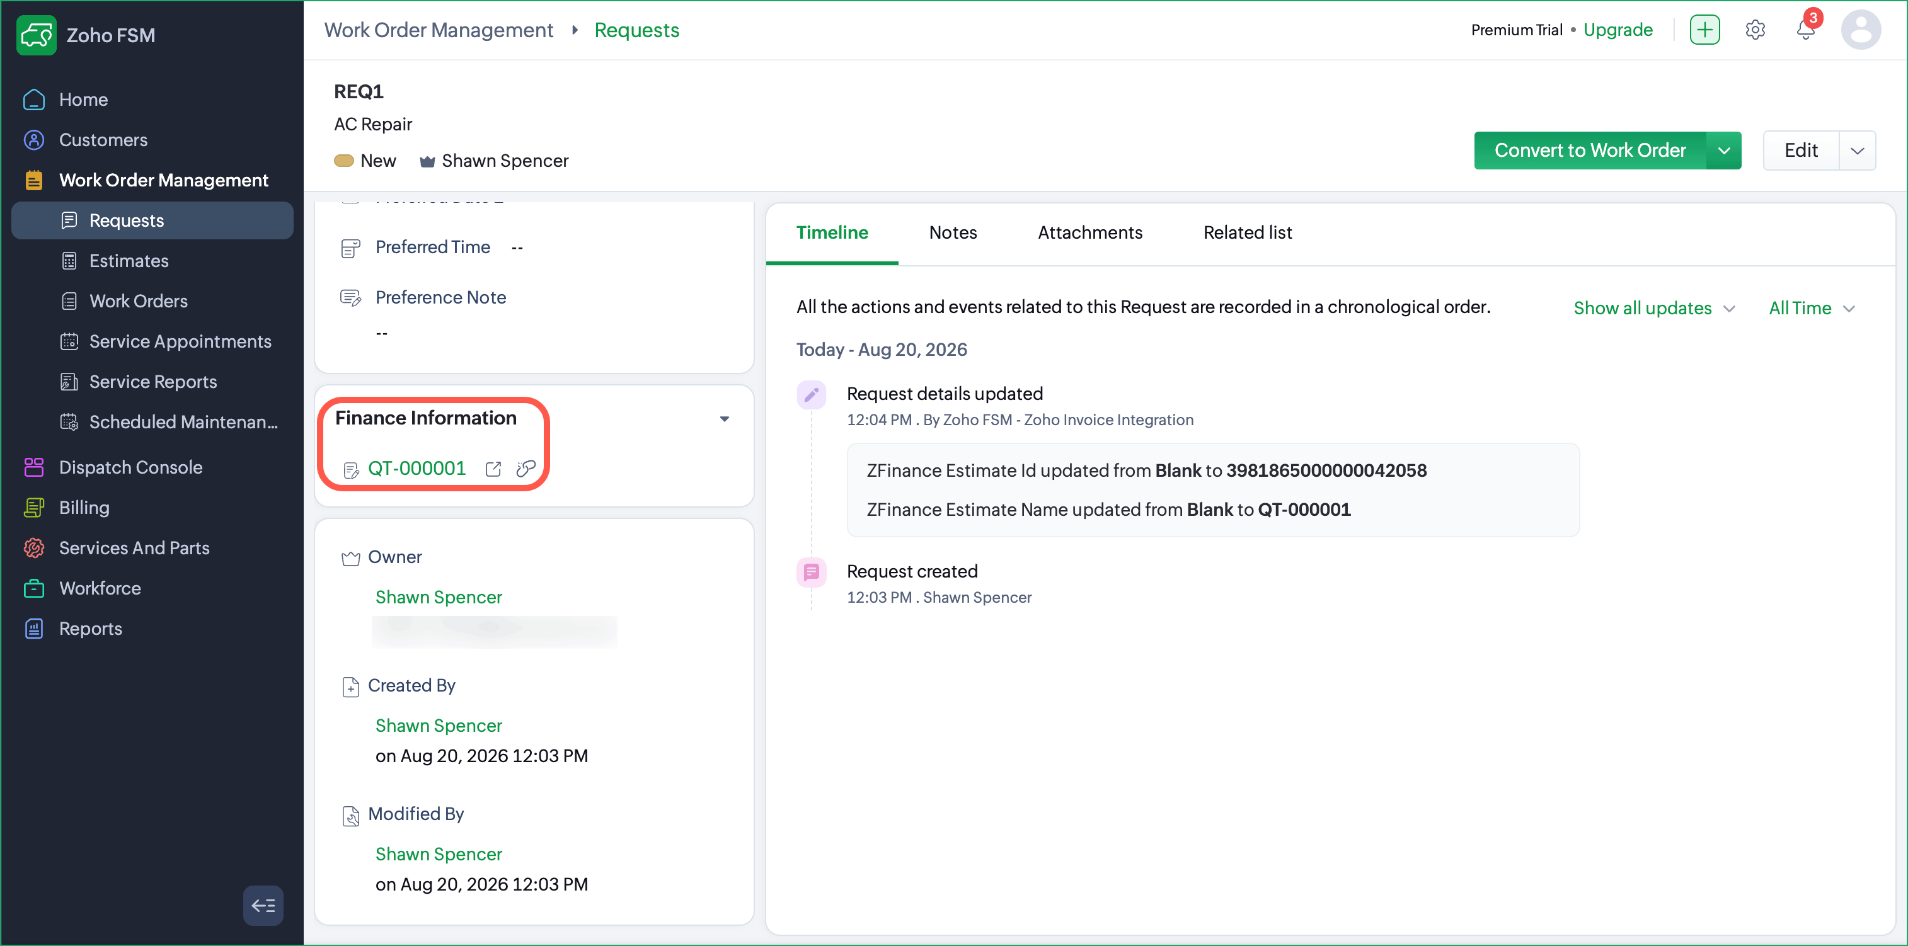Open the notifications bell icon
Image resolution: width=1908 pixels, height=946 pixels.
[x=1805, y=30]
